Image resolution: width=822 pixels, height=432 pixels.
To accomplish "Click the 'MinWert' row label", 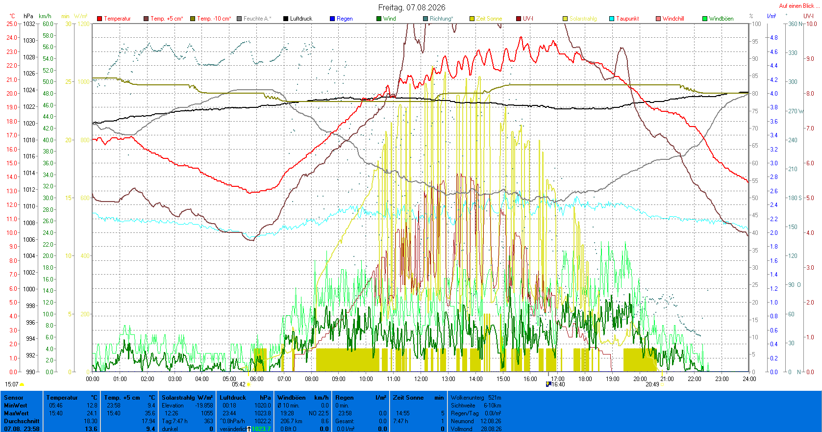I will click(x=16, y=406).
